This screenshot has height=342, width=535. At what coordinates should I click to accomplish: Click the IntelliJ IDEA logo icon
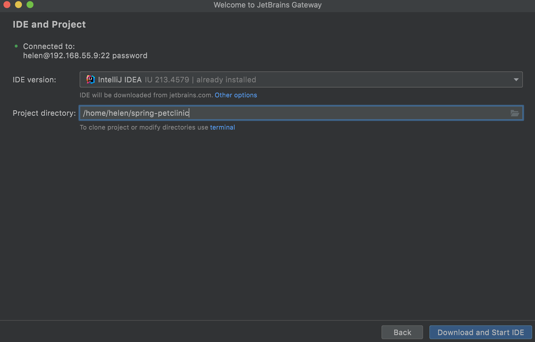(x=90, y=79)
